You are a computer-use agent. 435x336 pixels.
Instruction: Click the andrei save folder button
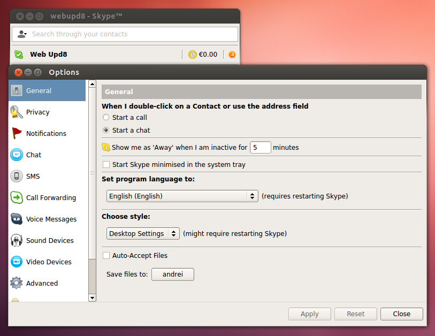[173, 274]
